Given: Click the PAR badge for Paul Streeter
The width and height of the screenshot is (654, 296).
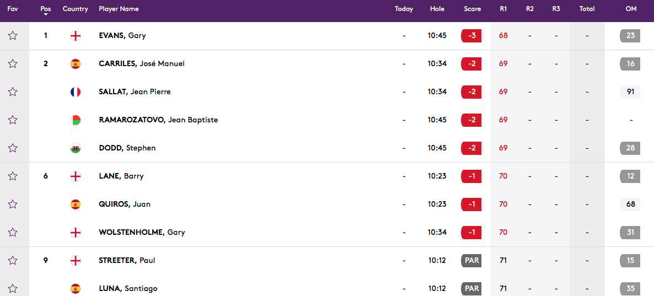Looking at the screenshot, I should (471, 260).
